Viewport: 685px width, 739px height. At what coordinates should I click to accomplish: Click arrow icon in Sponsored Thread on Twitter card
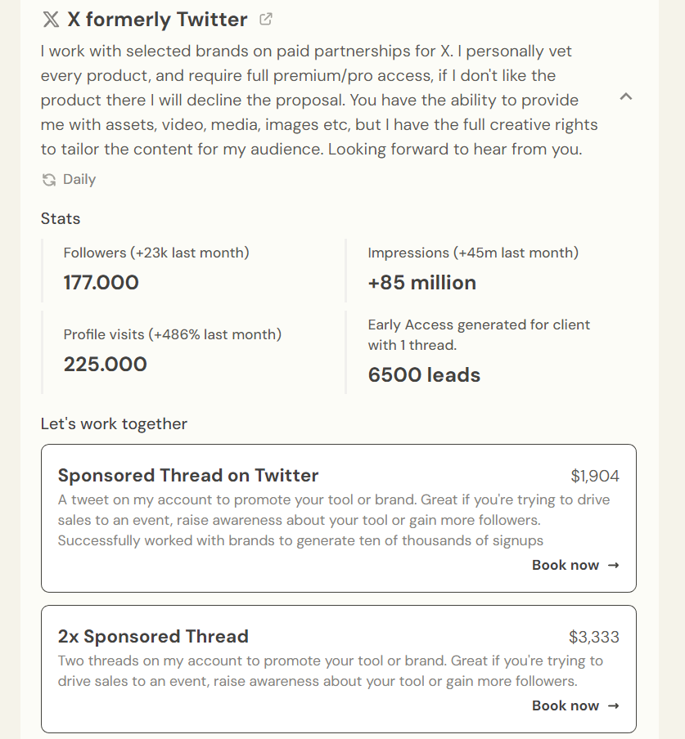614,565
